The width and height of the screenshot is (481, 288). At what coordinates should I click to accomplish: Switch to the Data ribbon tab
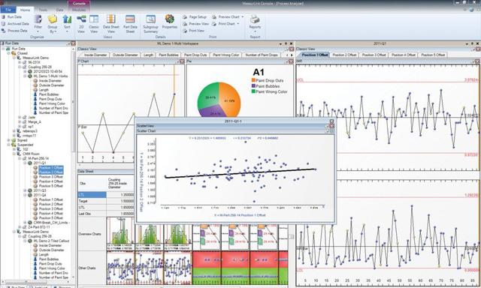(59, 10)
